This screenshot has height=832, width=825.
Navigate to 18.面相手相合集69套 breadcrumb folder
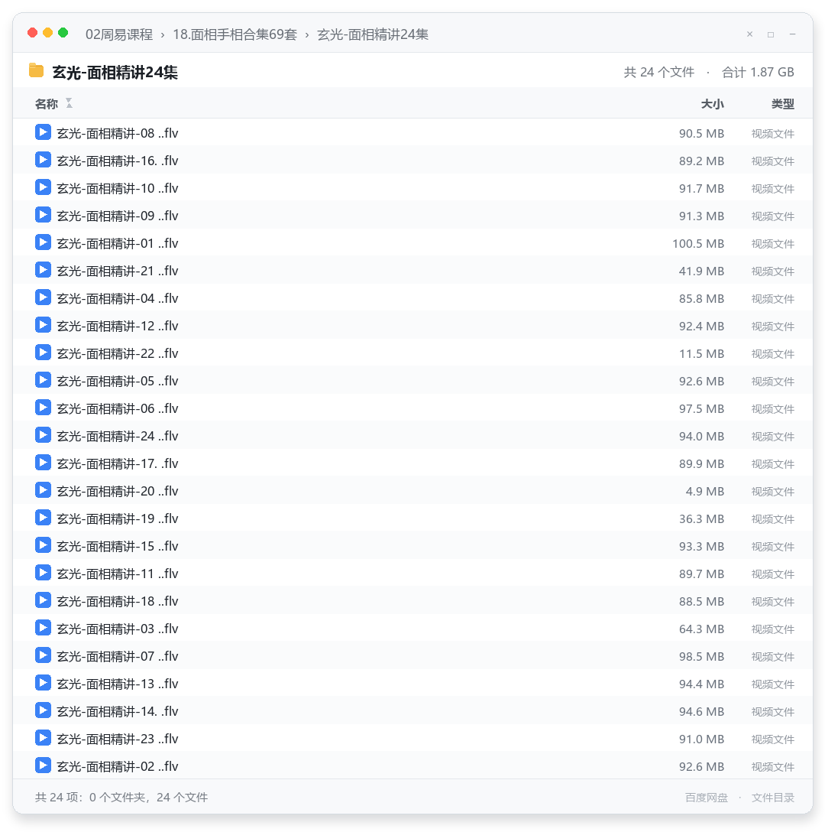pos(235,34)
